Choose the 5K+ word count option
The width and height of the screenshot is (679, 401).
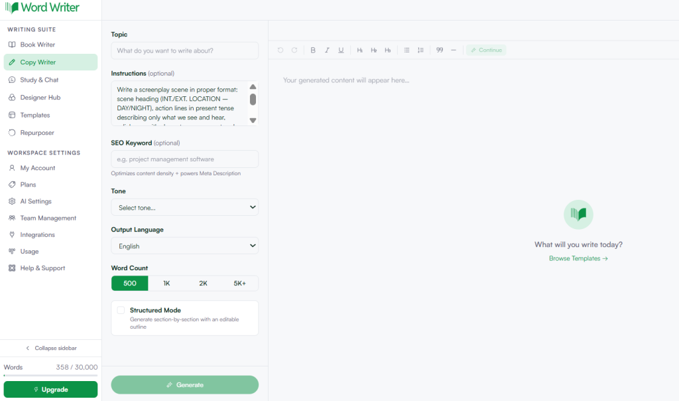pyautogui.click(x=239, y=283)
